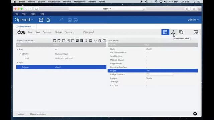The image size is (214, 120).
Task: Click Duplicate layout element icon
Action: point(100,41)
